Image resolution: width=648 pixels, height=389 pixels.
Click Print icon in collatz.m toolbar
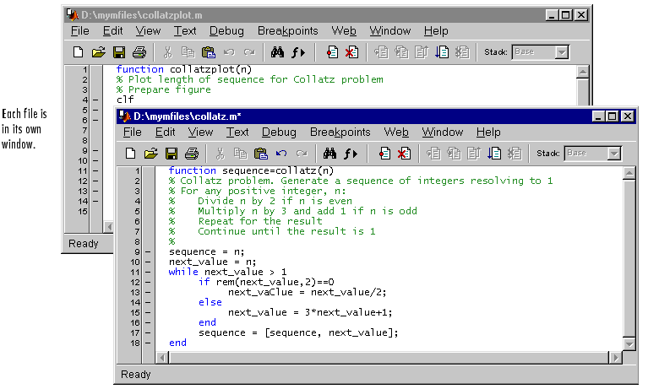tap(192, 154)
